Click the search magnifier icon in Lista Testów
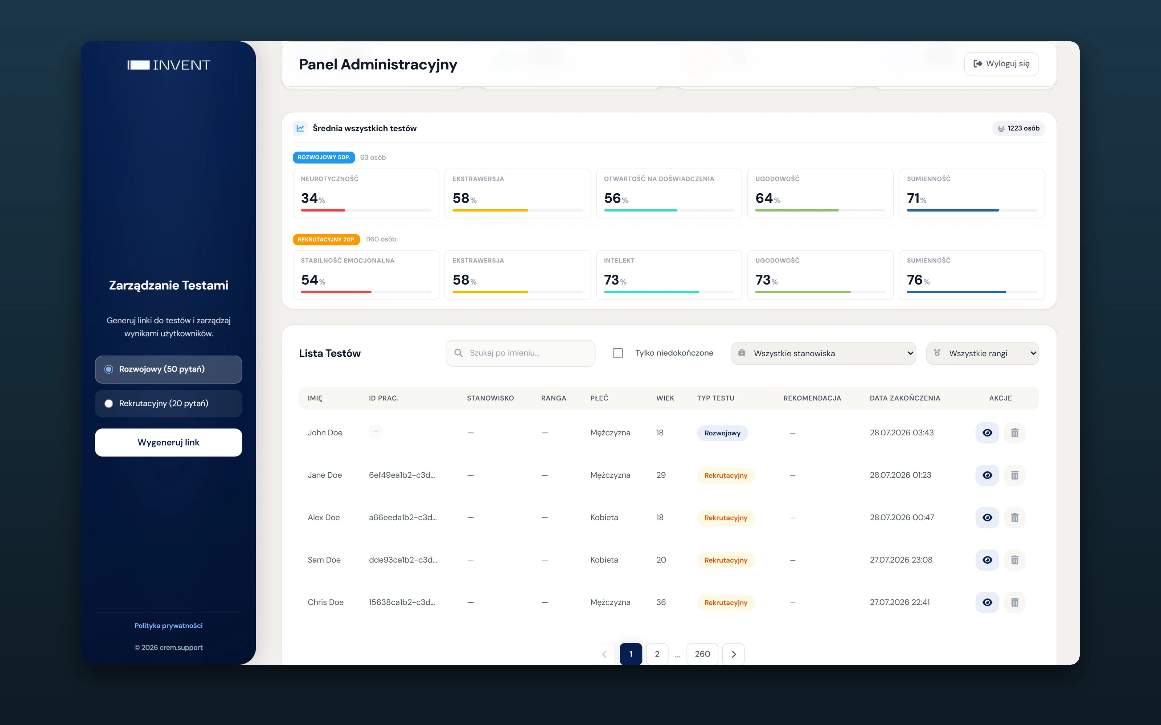Image resolution: width=1161 pixels, height=725 pixels. (458, 353)
